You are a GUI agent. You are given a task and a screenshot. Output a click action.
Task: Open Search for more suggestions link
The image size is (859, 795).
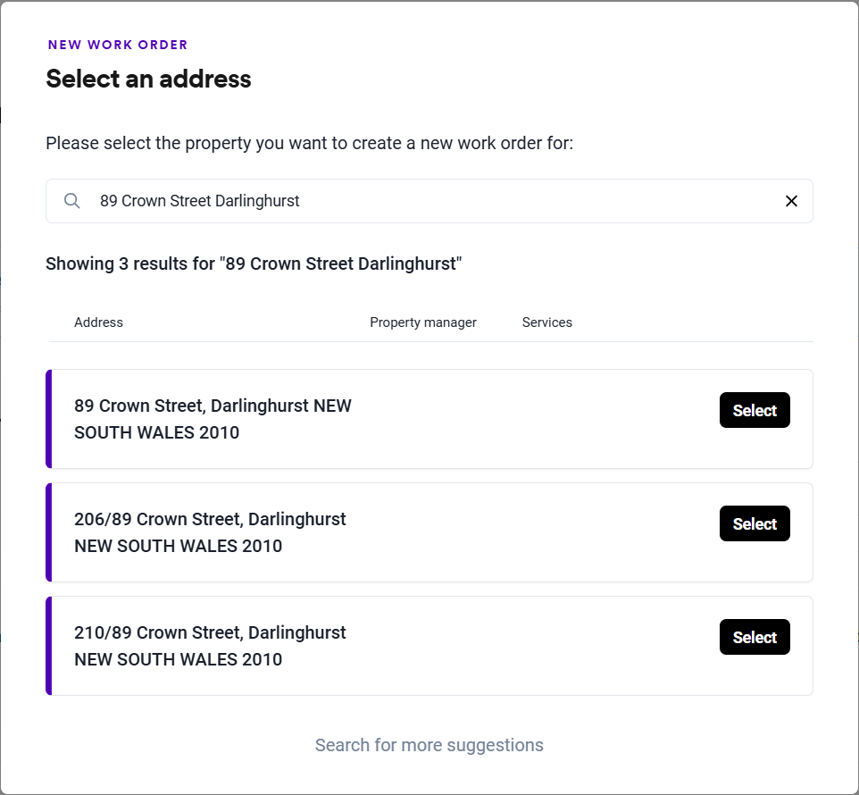429,745
